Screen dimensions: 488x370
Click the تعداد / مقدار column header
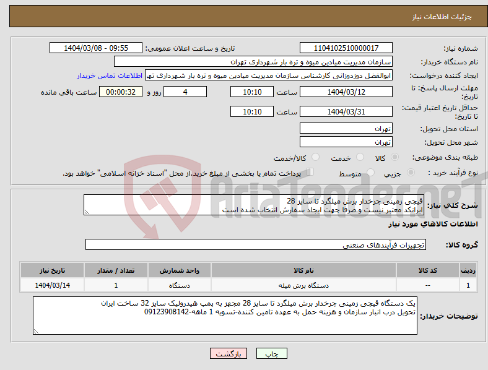(116, 270)
